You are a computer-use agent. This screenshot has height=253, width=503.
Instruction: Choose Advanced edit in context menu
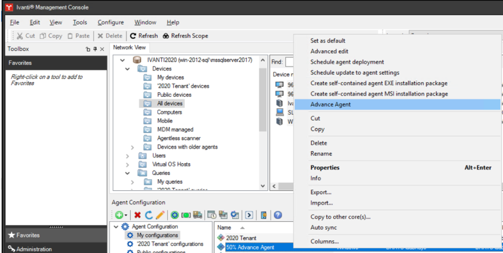coord(398,51)
